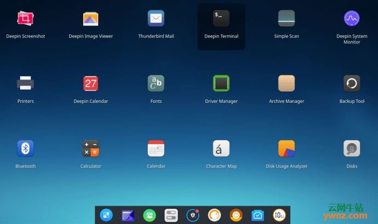
Task: Open Printers settings
Action: pyautogui.click(x=26, y=83)
